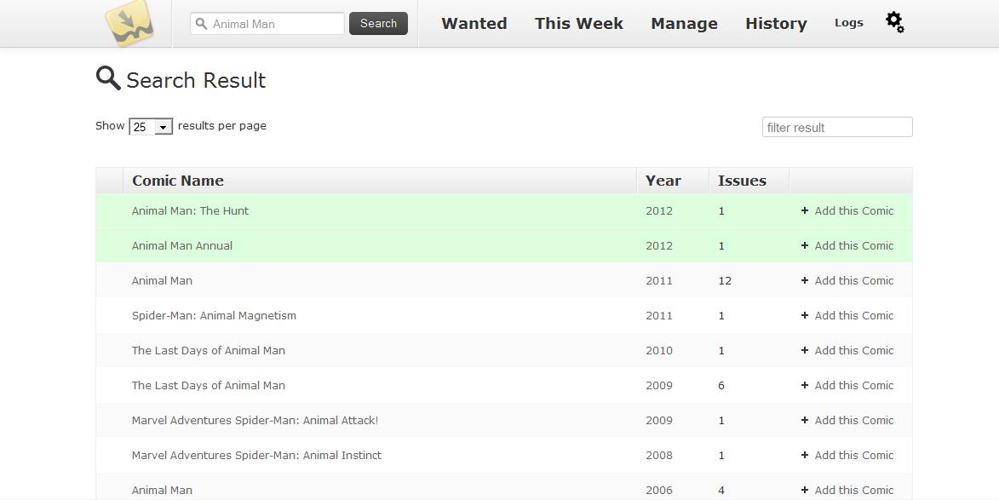Click the plus icon for Animal Man 2011
The image size is (999, 500).
[x=805, y=281]
